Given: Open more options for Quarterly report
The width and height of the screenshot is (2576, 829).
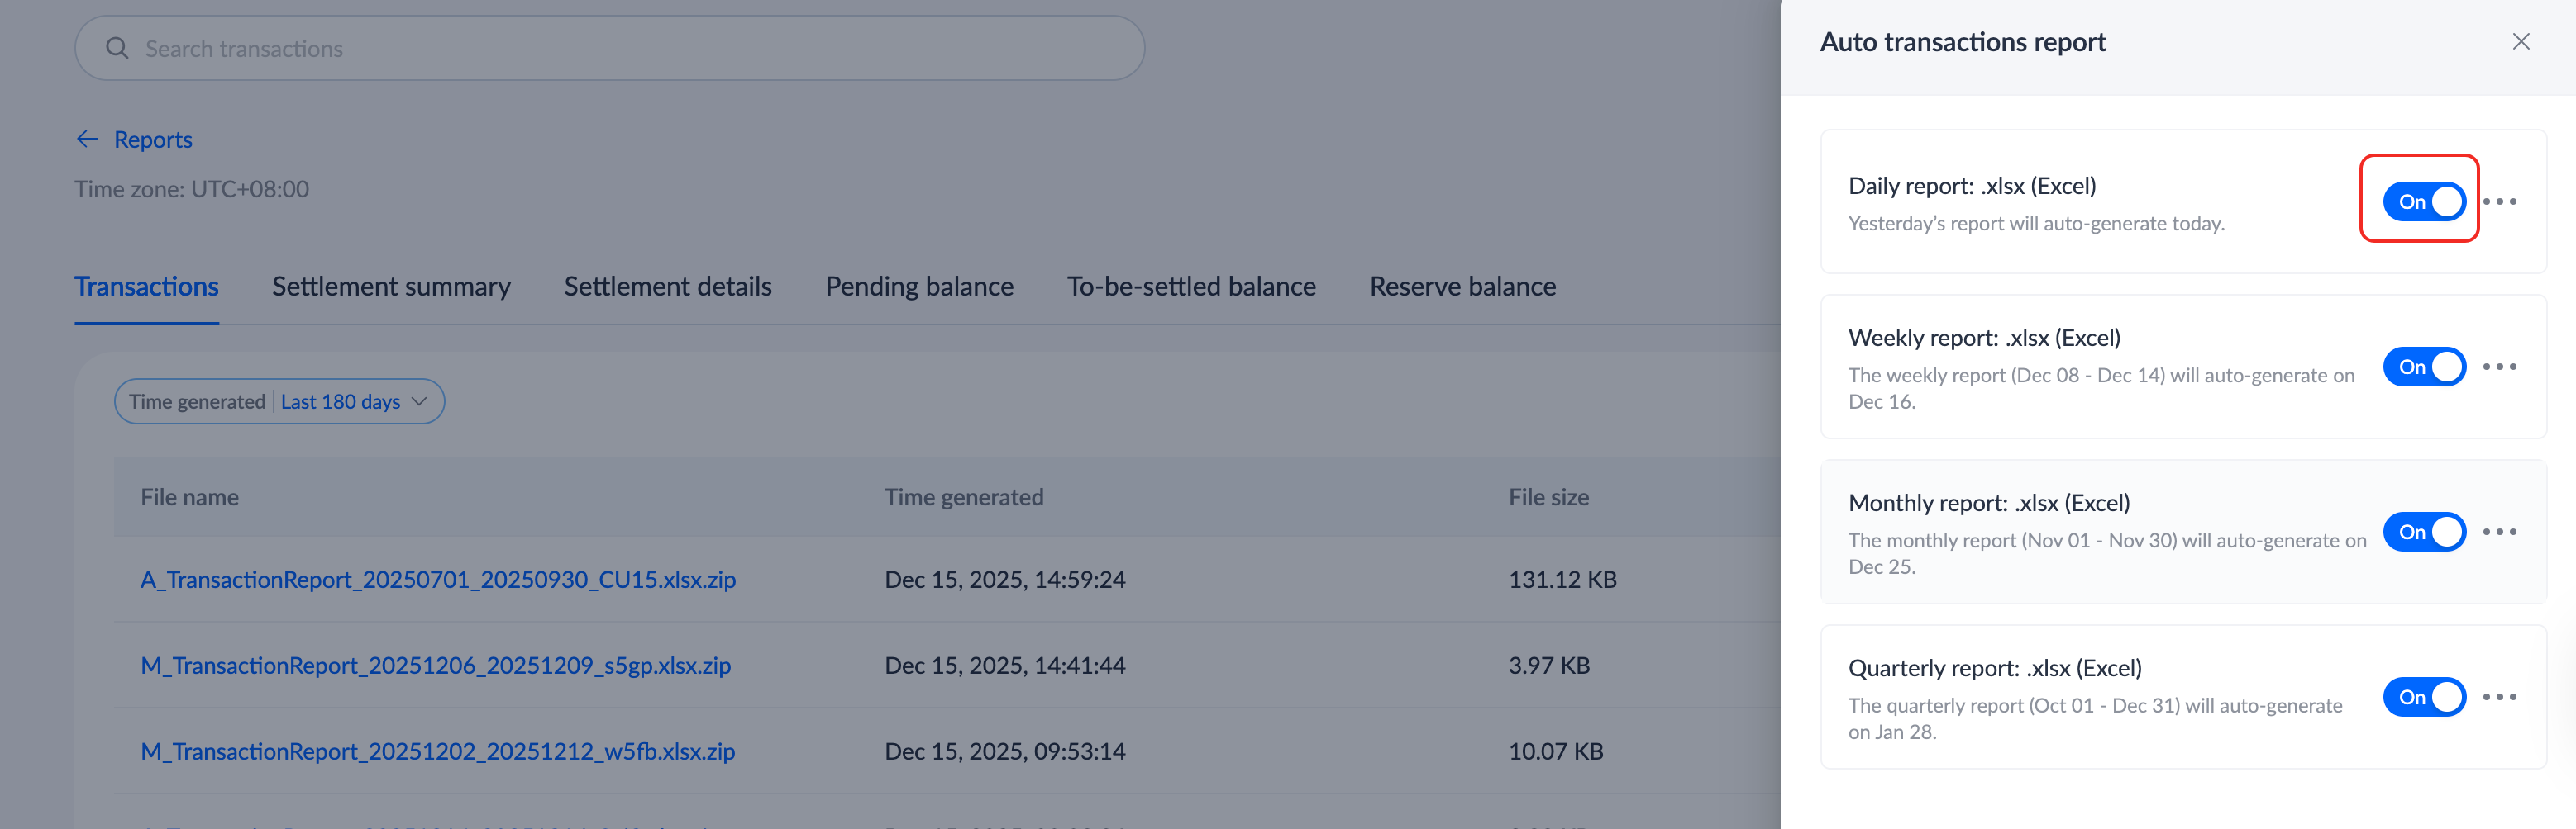Looking at the screenshot, I should (2499, 697).
